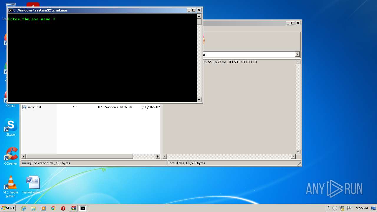Image resolution: width=377 pixels, height=212 pixels.
Task: Click the drive icon in WinRAR status bar
Action: [x=24, y=163]
